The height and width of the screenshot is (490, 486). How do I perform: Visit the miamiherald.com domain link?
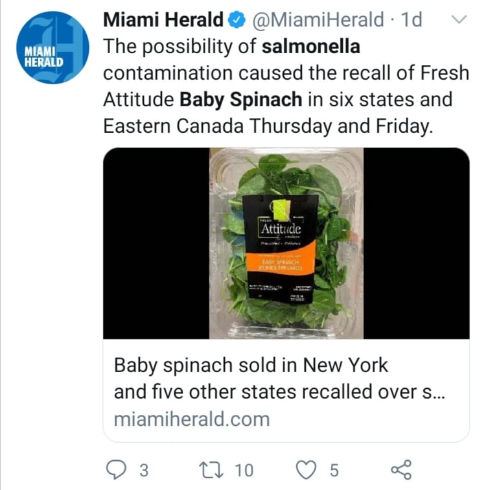(191, 419)
